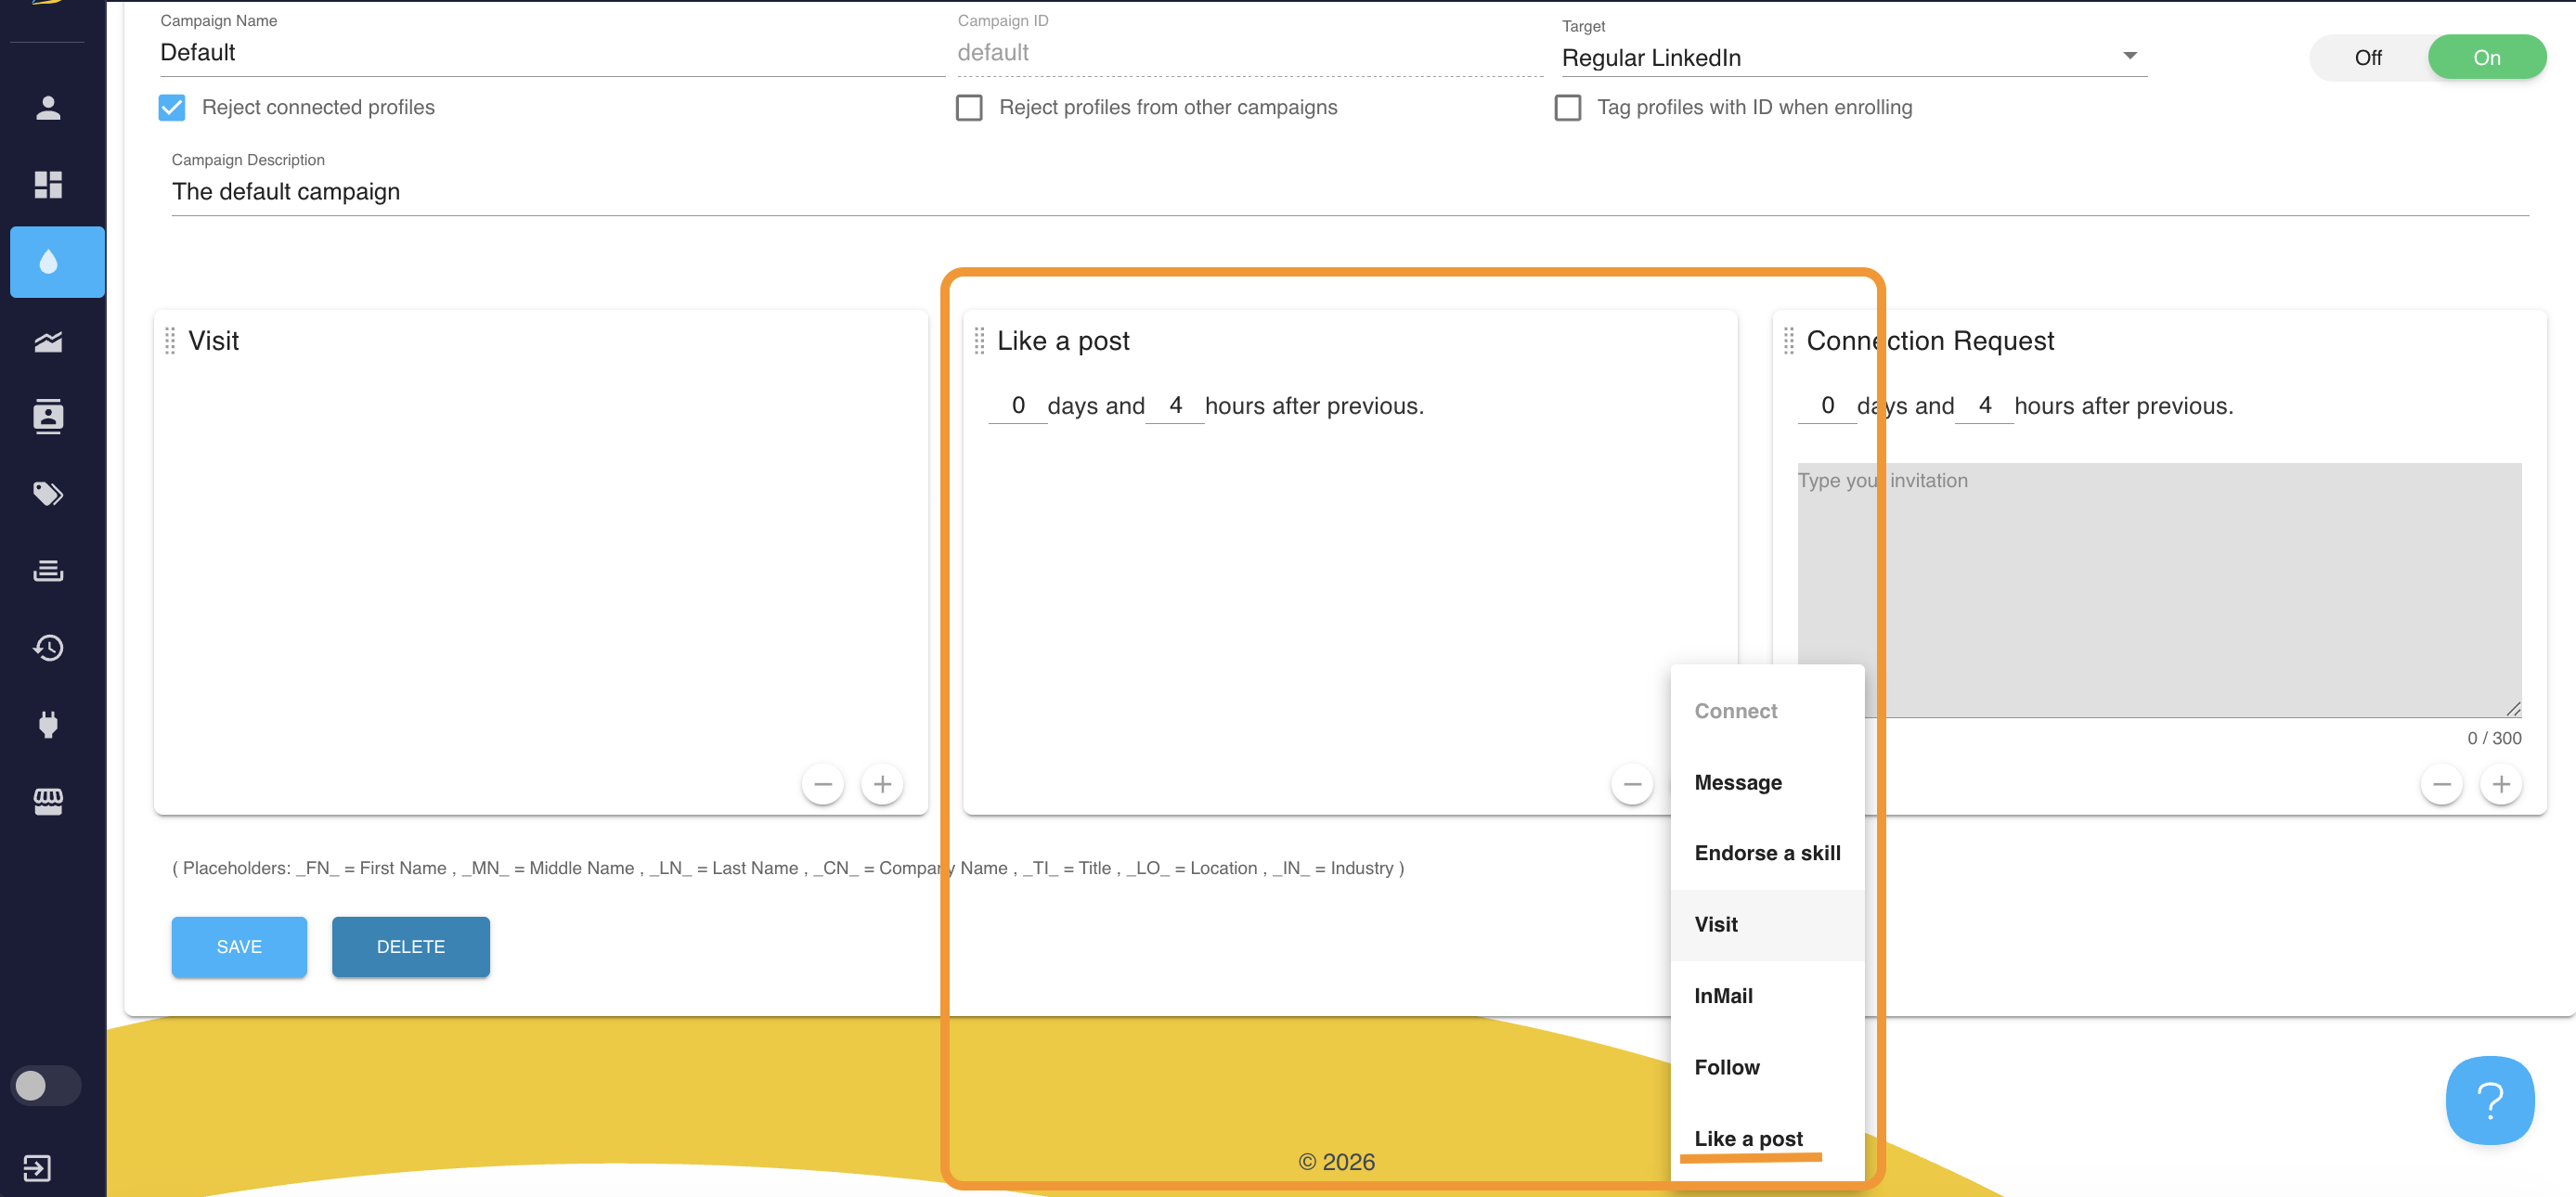Open the profile person icon in sidebar
Image resolution: width=2576 pixels, height=1197 pixels.
[48, 108]
